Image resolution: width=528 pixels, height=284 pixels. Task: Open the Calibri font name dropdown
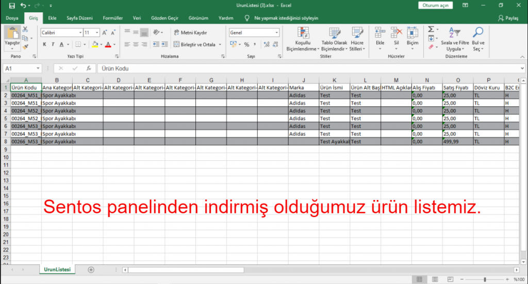[x=79, y=32]
